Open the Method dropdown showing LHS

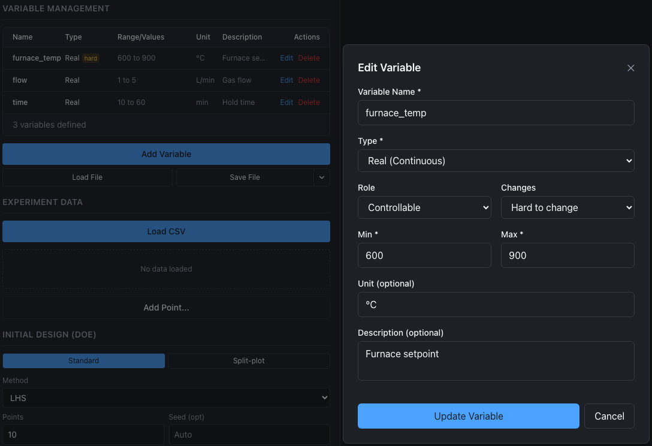pyautogui.click(x=167, y=397)
